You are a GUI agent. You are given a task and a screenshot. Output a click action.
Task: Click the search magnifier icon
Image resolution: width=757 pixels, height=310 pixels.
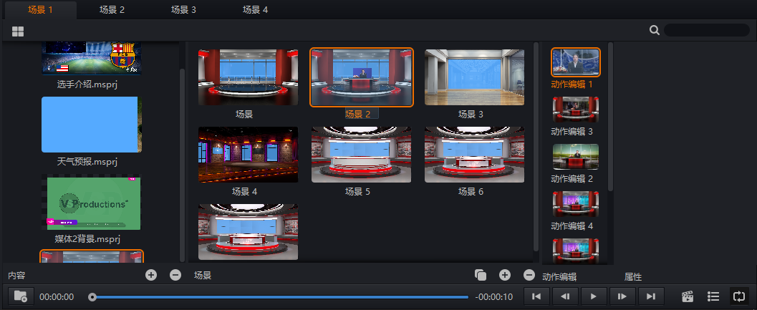(654, 30)
